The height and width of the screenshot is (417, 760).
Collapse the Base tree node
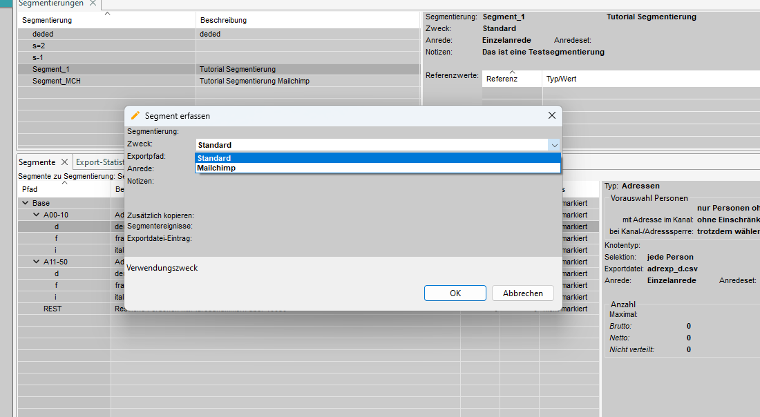click(26, 204)
